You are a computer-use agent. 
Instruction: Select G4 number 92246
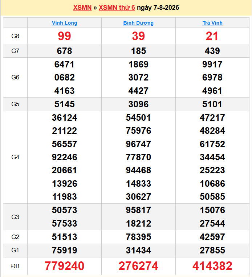point(64,157)
